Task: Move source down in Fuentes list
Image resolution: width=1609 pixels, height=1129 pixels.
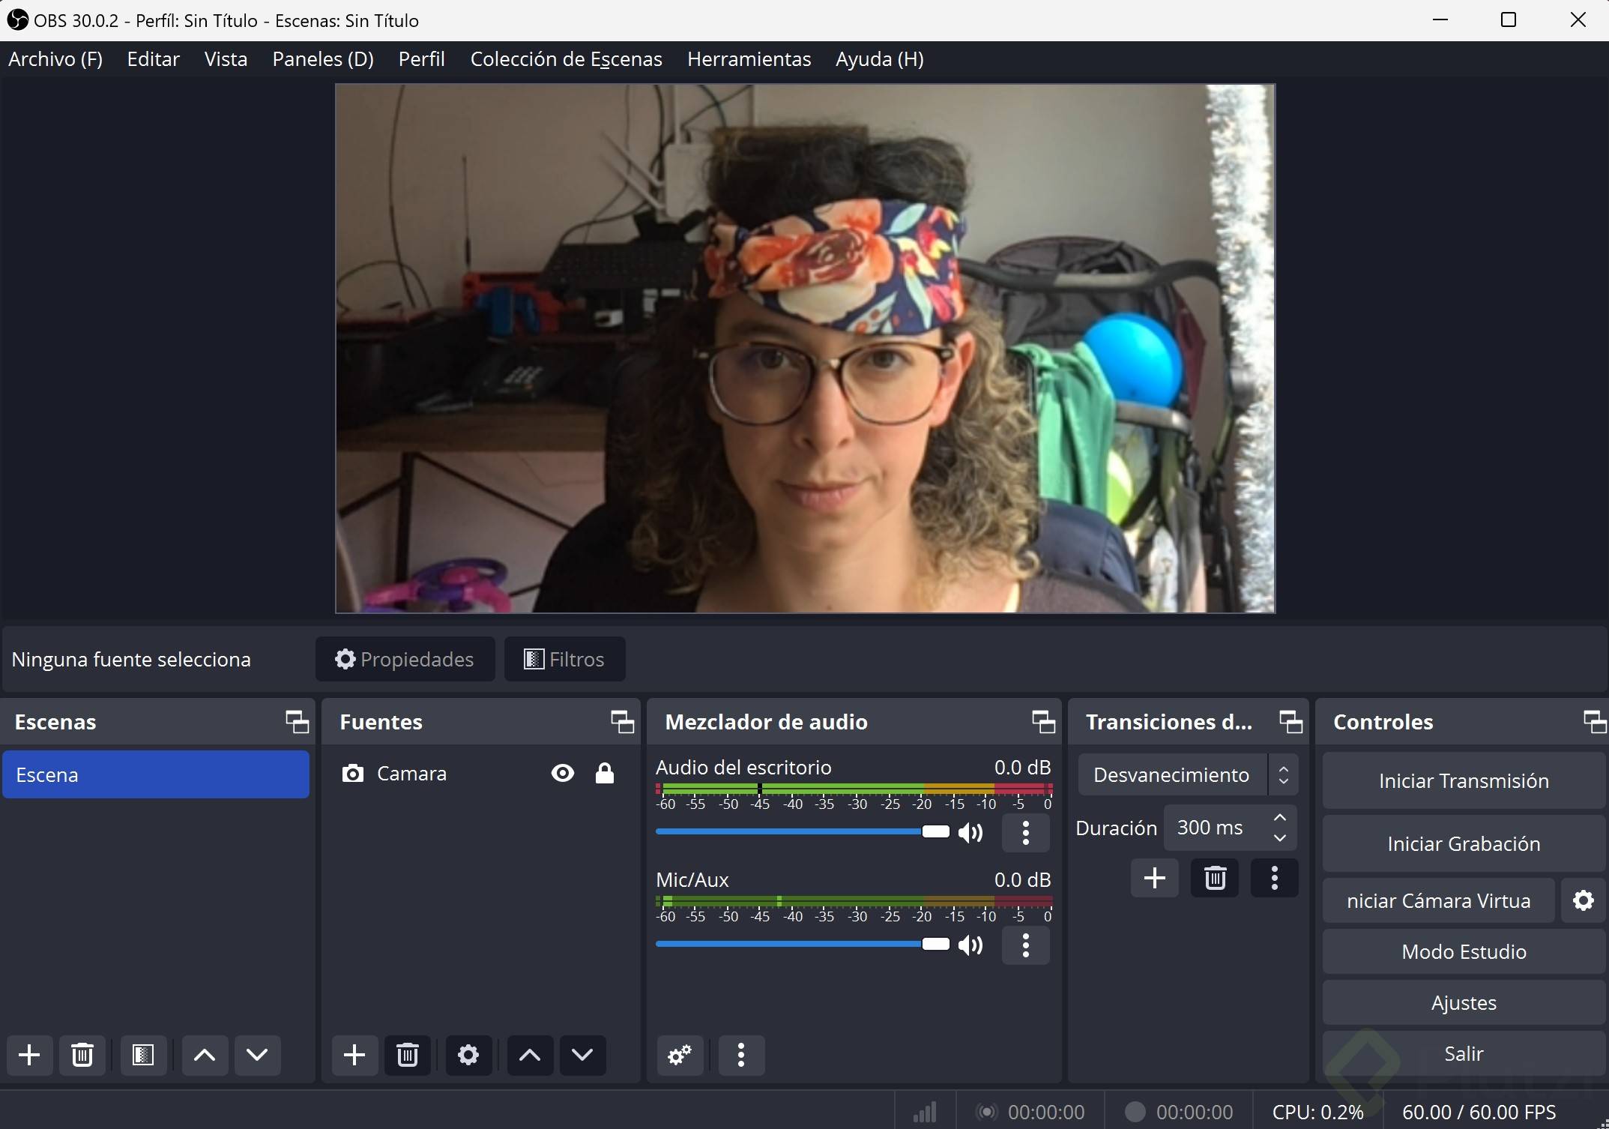Action: [x=582, y=1056]
